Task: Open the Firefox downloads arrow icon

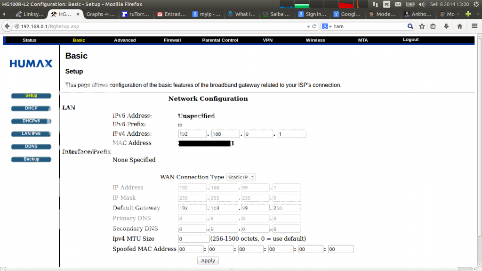Action: (446, 26)
